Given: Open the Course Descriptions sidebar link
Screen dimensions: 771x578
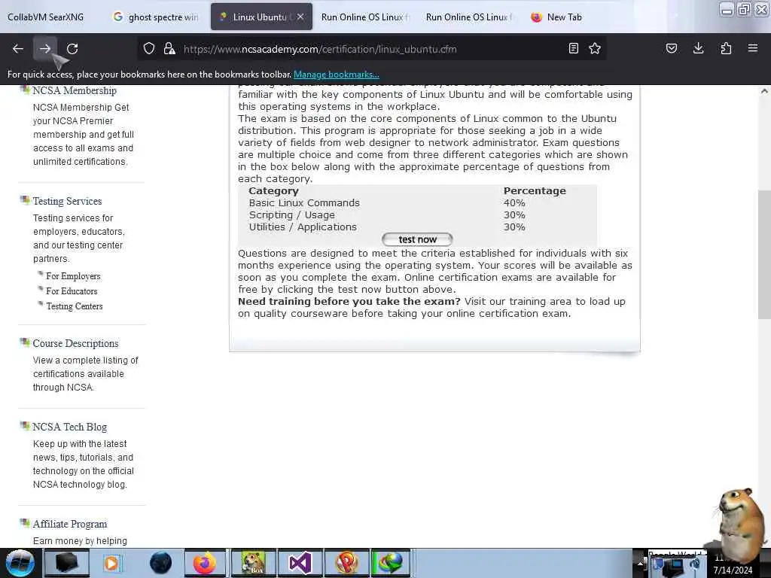Looking at the screenshot, I should pos(76,343).
